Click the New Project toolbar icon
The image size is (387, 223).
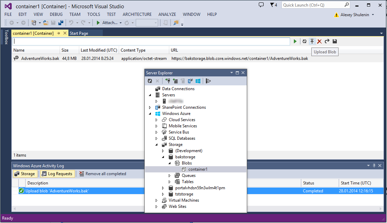point(34,23)
